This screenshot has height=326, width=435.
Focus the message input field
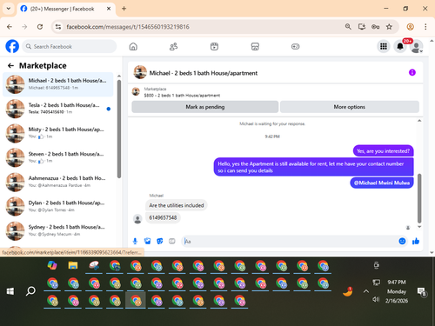(x=290, y=241)
